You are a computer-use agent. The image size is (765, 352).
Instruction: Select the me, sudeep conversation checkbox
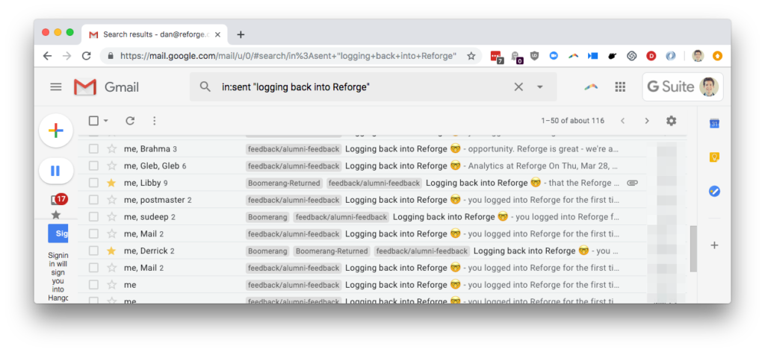[93, 217]
